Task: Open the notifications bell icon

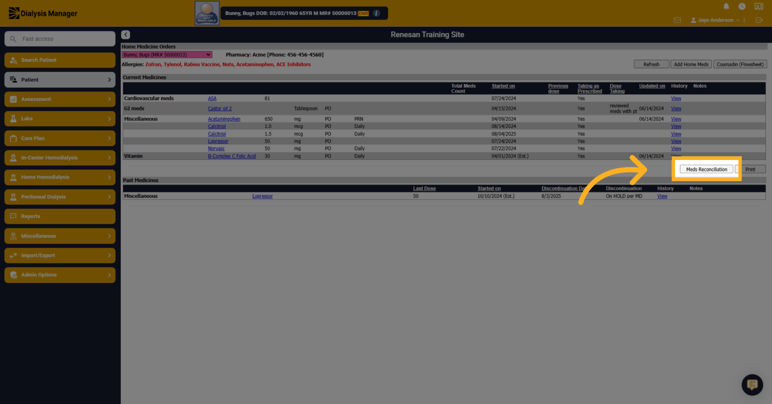Action: (726, 6)
